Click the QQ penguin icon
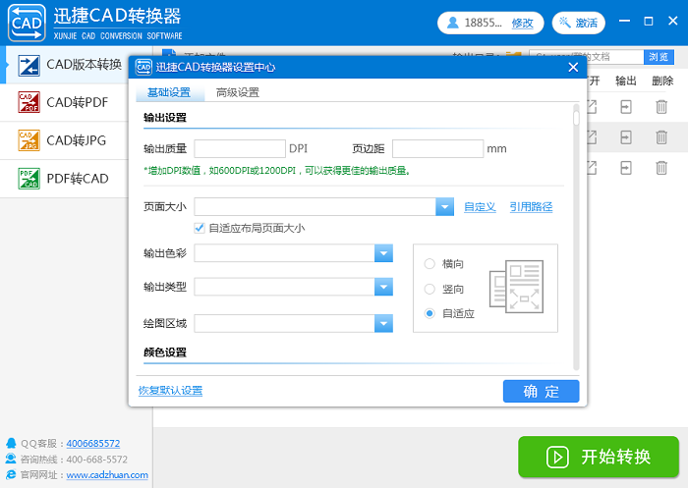This screenshot has width=688, height=488. [11, 443]
